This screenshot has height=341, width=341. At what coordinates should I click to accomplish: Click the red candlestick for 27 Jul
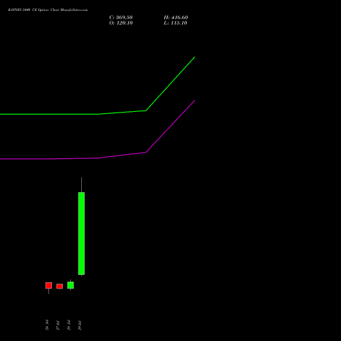coord(59,286)
